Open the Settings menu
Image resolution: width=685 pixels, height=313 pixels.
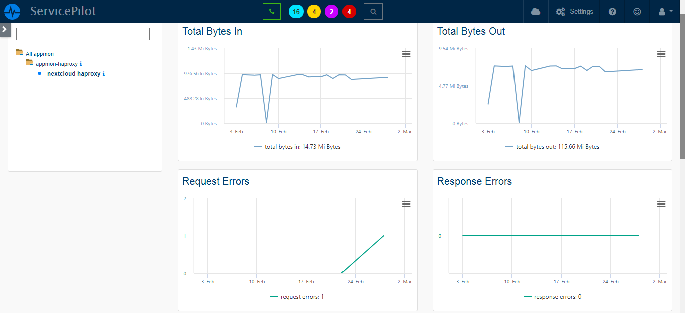click(x=575, y=11)
